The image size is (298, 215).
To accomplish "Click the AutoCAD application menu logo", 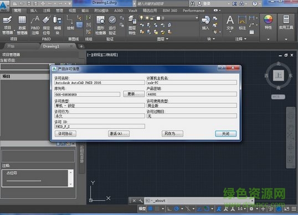I will pyautogui.click(x=3, y=6).
